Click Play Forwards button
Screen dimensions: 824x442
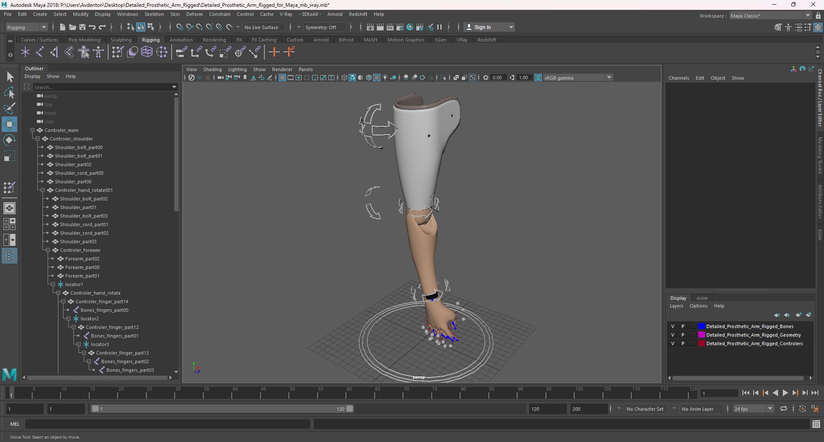click(x=785, y=393)
